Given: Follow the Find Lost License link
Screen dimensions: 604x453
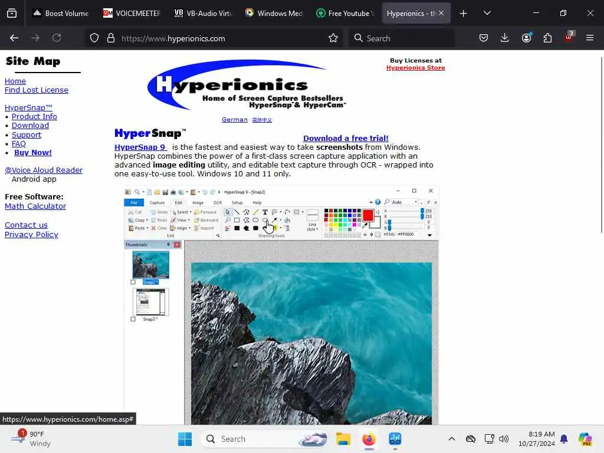Looking at the screenshot, I should [37, 90].
